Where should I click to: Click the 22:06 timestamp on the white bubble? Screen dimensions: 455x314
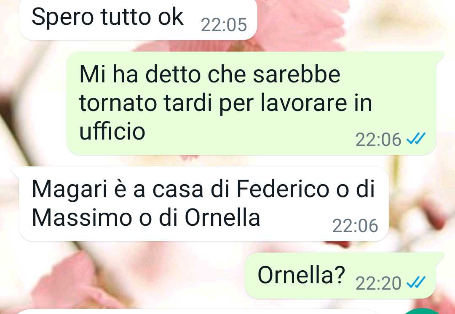pos(355,226)
